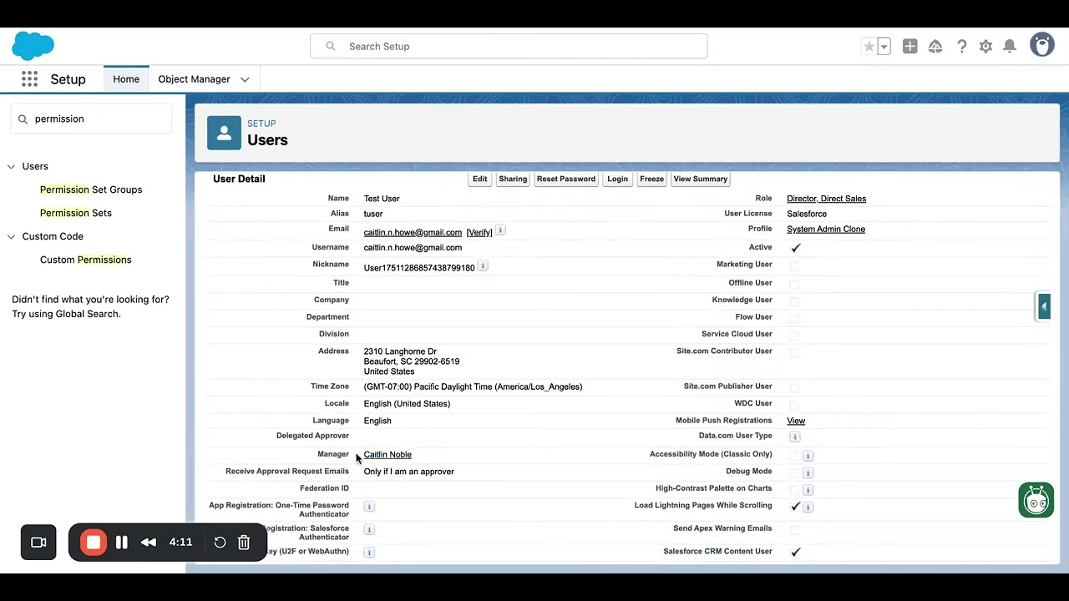
Task: Click the Sharing button
Action: tap(513, 179)
